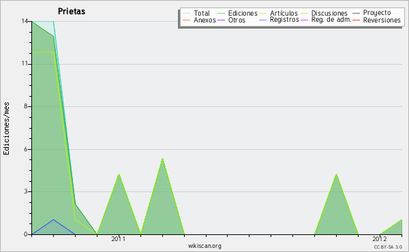This screenshot has width=409, height=252.
Task: Click the y-axis value 14
Action: point(25,21)
